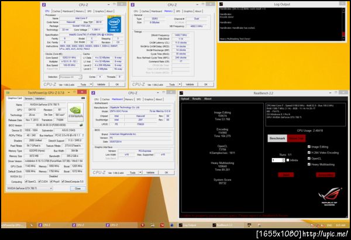
Task: Uncheck the OpenCL test in RealBench
Action: pos(309,158)
